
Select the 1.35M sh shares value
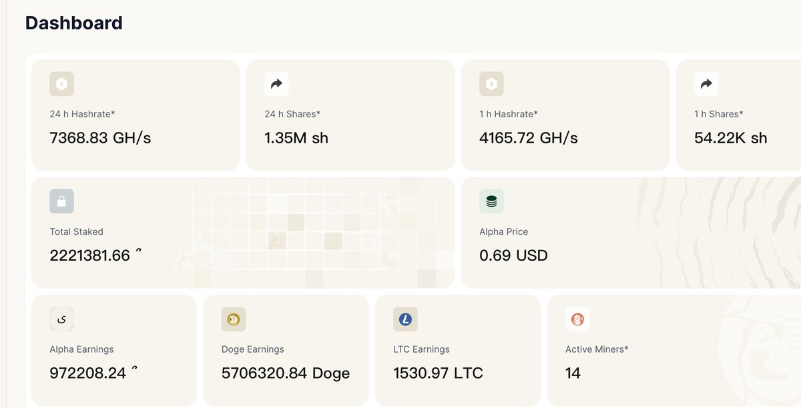[x=296, y=138]
